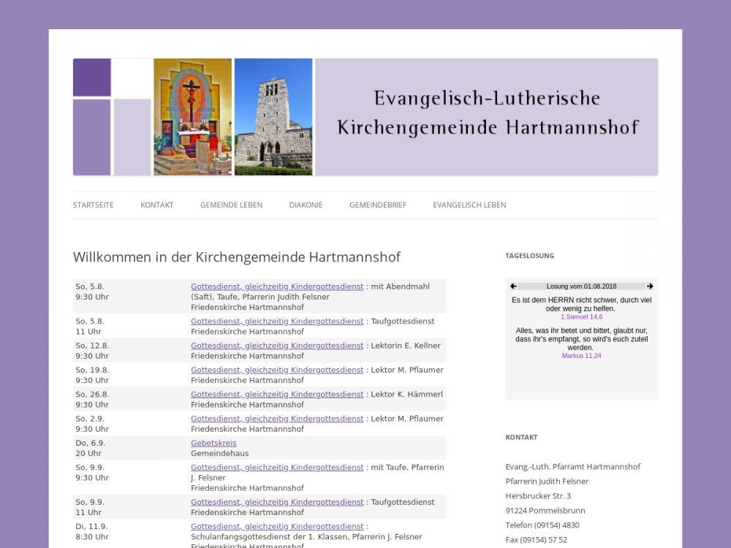Open the Gottesdienst link for So, 5.8. 9:30 Uhr

276,287
